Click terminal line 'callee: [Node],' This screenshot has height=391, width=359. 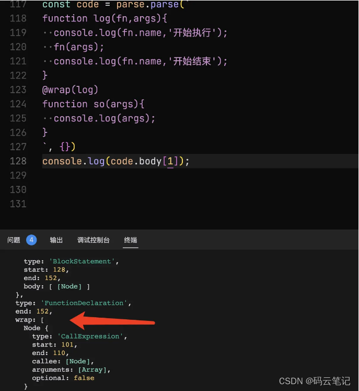[63, 361]
